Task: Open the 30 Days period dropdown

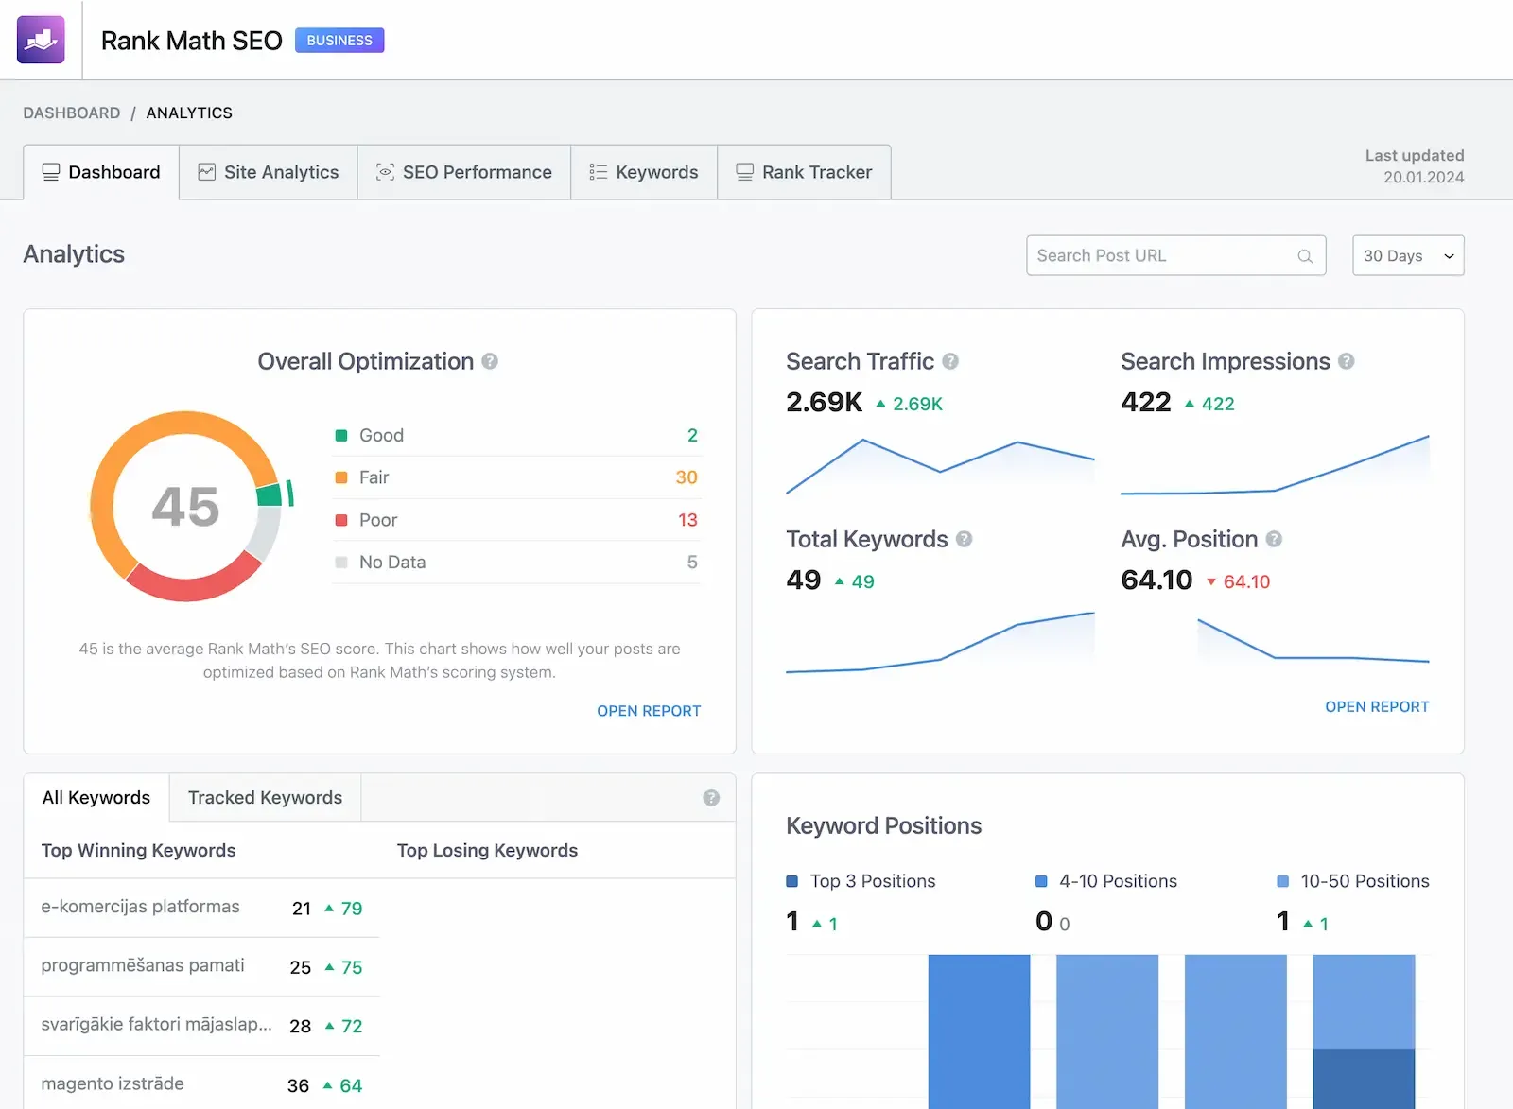Action: coord(1408,255)
